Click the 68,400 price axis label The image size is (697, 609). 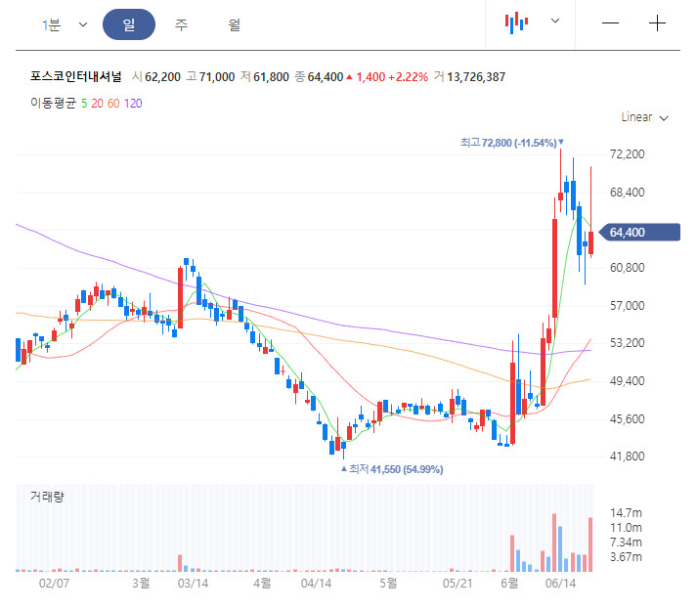click(628, 193)
